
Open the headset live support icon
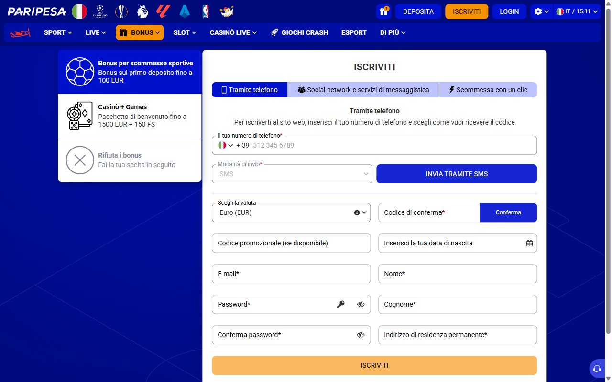pyautogui.click(x=597, y=369)
